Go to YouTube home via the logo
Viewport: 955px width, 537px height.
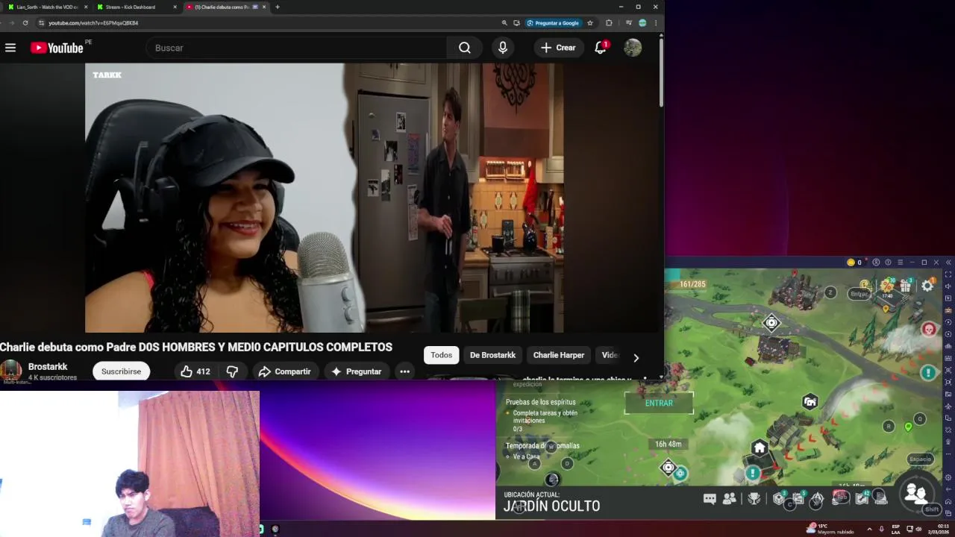[x=57, y=48]
